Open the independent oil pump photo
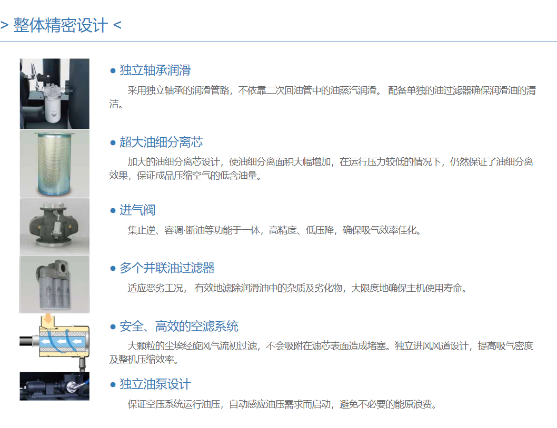 pos(55,386)
